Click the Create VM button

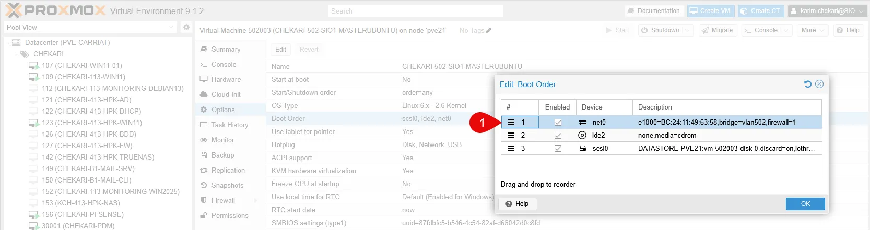coord(711,11)
